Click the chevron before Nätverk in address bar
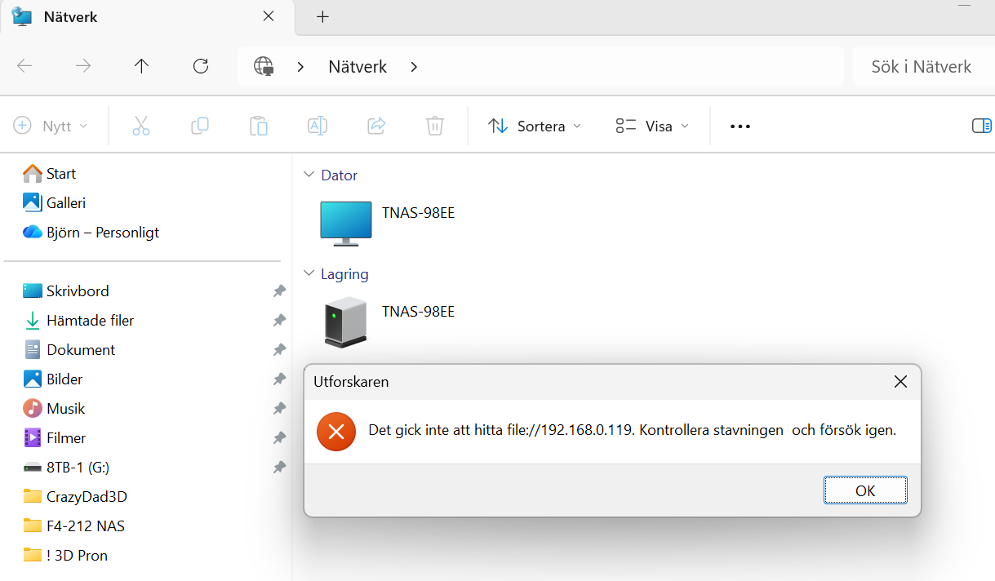 [301, 67]
